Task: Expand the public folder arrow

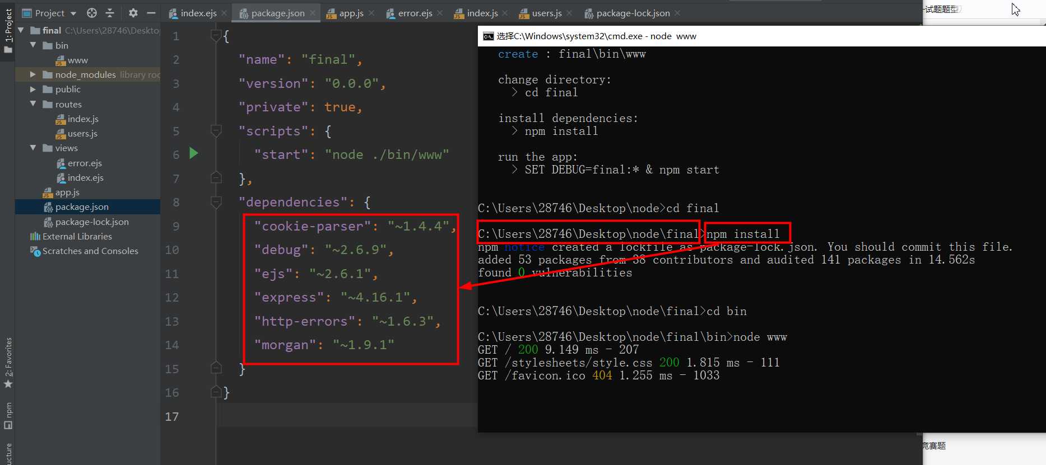Action: 33,89
